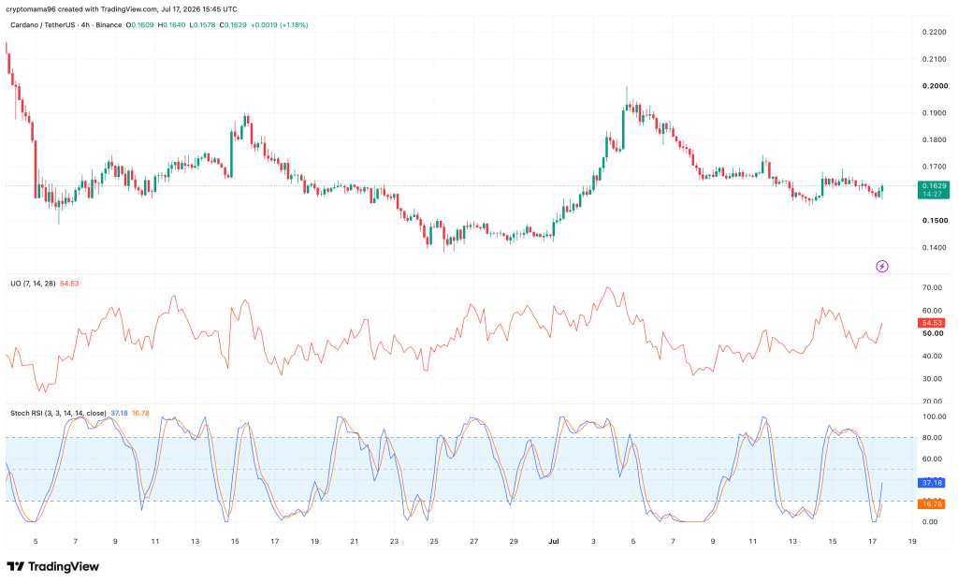Screen dimensions: 958x584
Task: Click the cryptomama96 created with TradingView.com header
Action: [121, 9]
